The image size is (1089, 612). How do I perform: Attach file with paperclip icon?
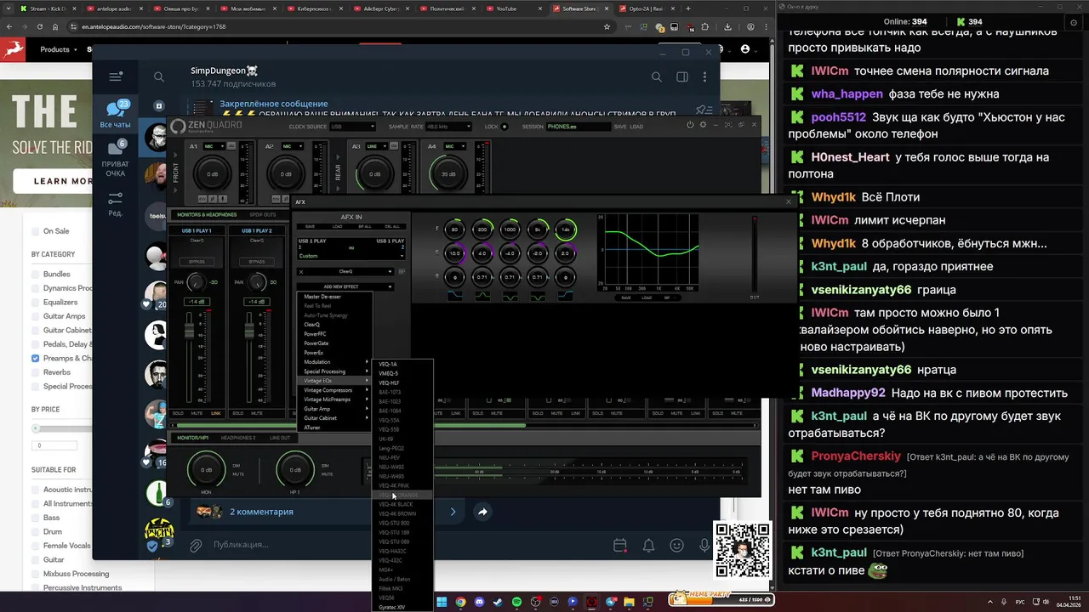click(x=195, y=545)
